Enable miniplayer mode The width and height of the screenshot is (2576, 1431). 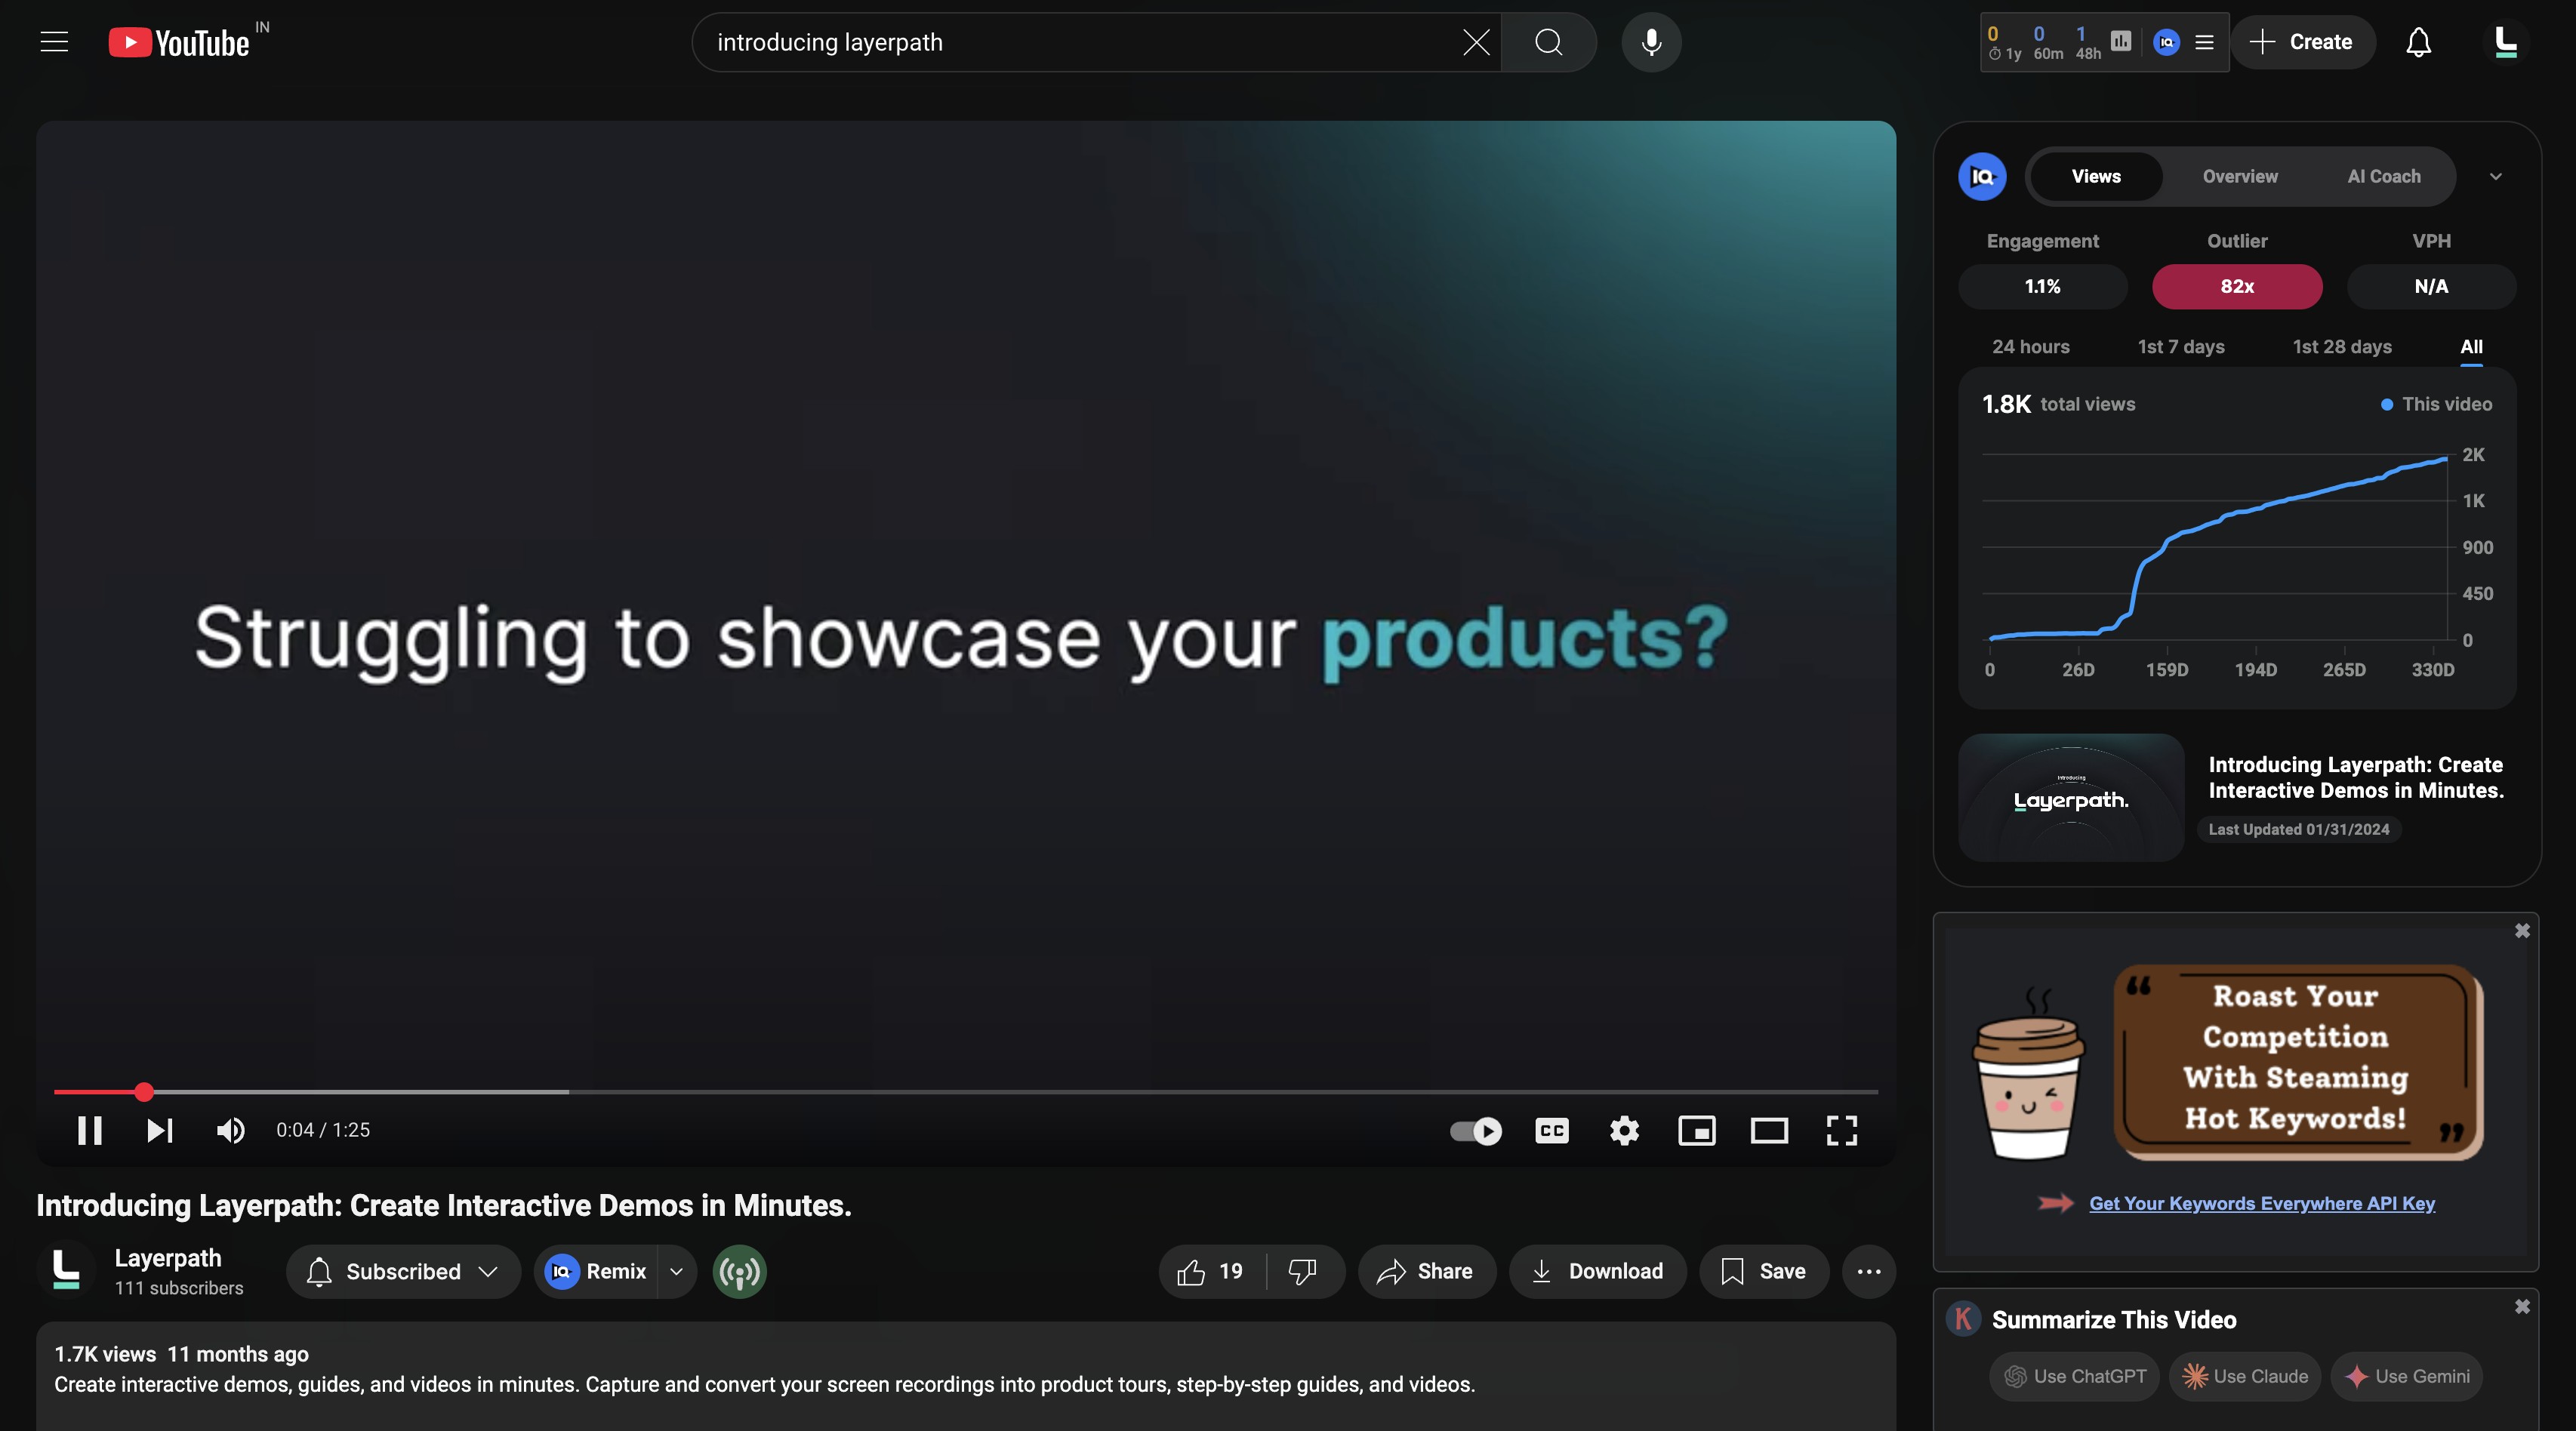pyautogui.click(x=1697, y=1130)
